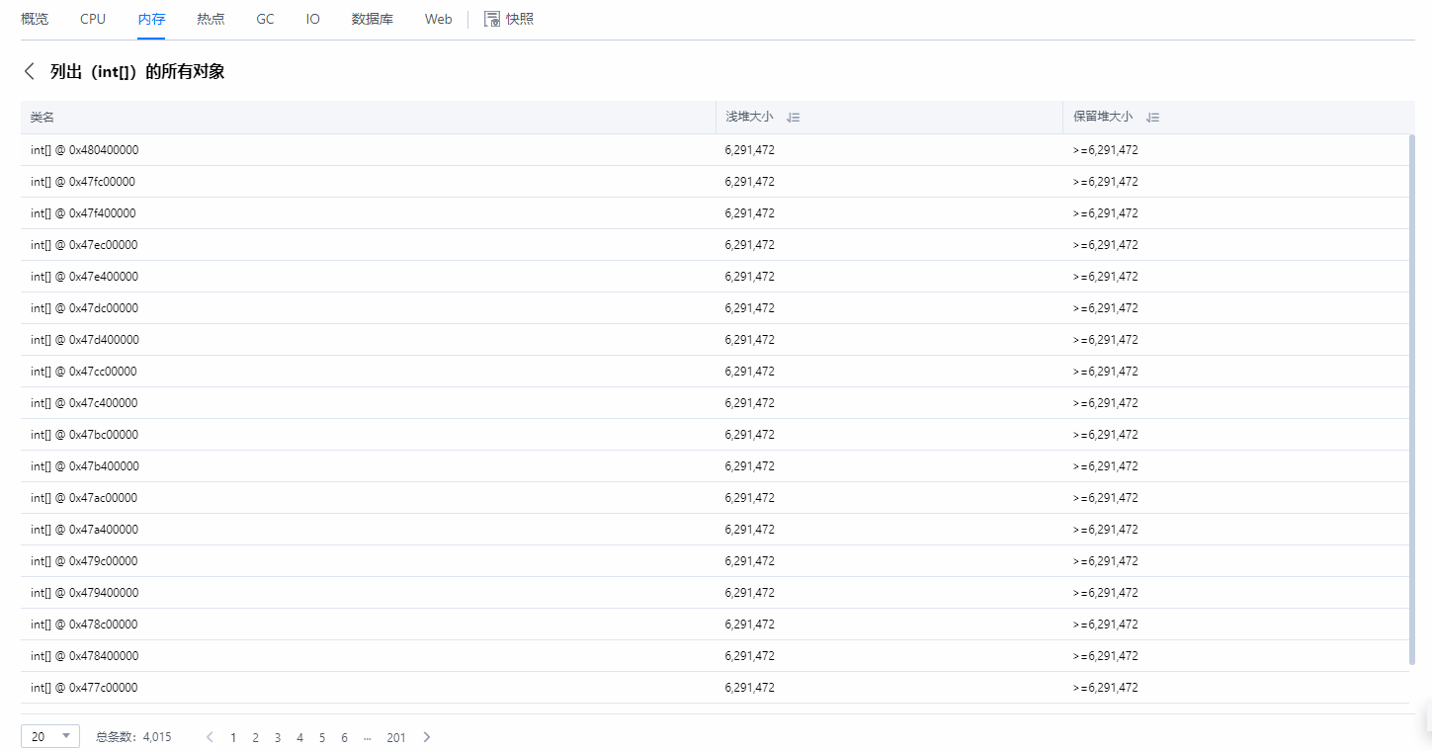Click the vertical table scrollbar
This screenshot has width=1432, height=751.
point(1411,399)
